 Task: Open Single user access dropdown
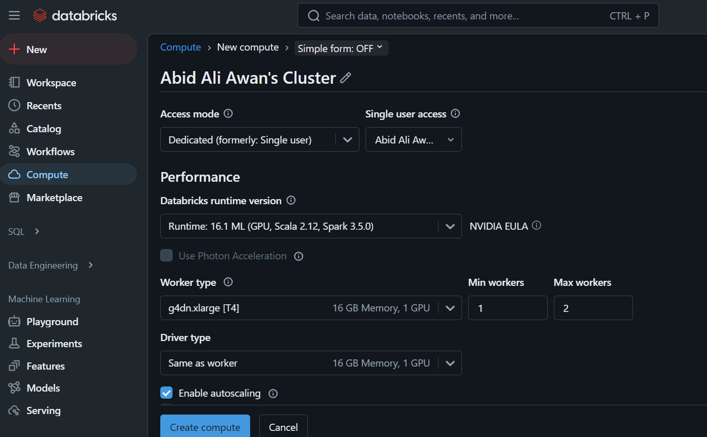click(413, 139)
